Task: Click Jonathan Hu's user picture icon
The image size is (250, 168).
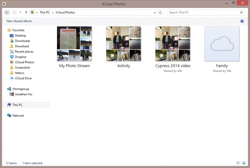Action: 12,94
